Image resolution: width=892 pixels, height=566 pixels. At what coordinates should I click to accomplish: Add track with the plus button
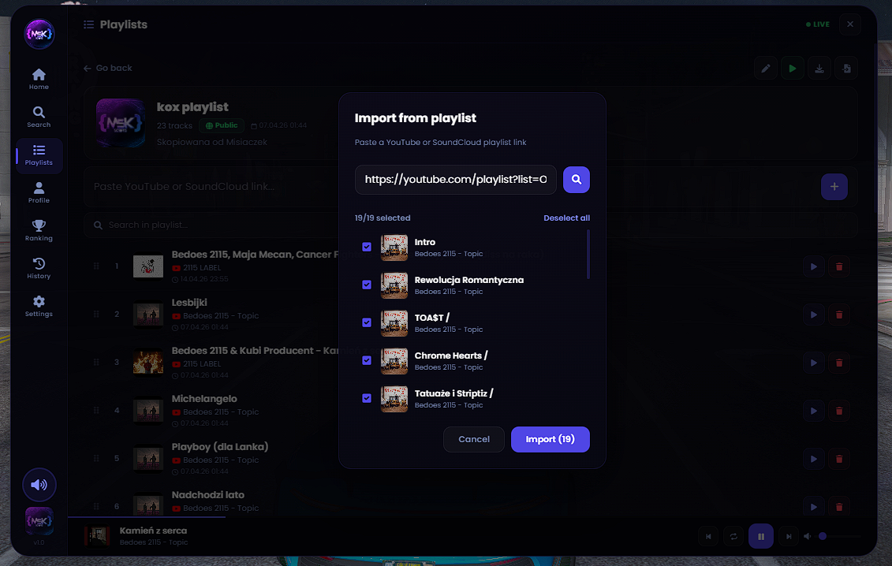(834, 187)
